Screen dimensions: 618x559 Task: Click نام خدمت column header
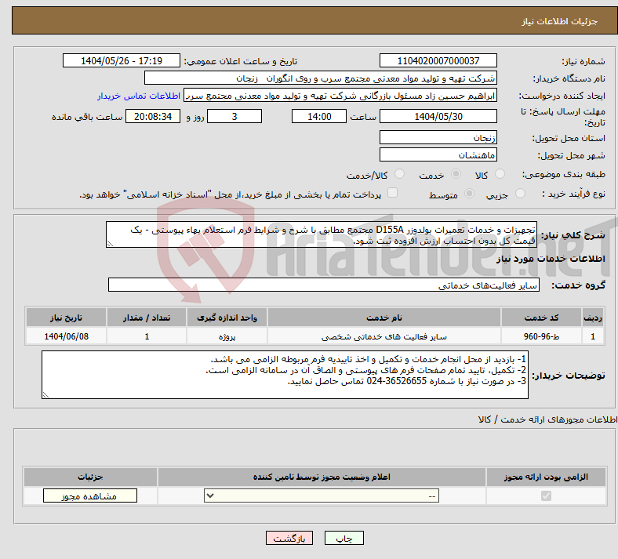(384, 318)
